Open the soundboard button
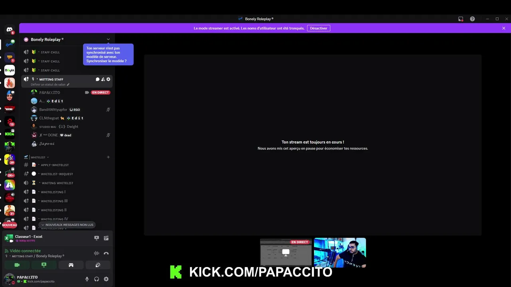This screenshot has height=287, width=511. (98, 265)
